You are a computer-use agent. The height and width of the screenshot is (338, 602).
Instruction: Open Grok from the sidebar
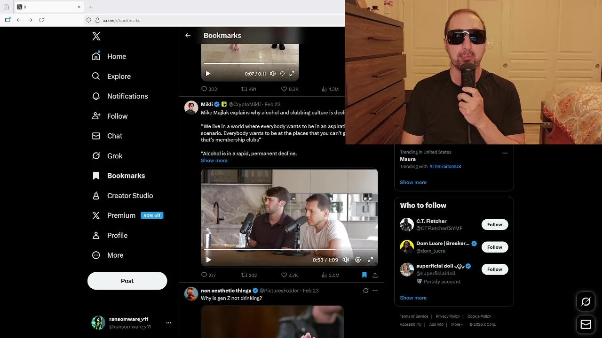107,156
